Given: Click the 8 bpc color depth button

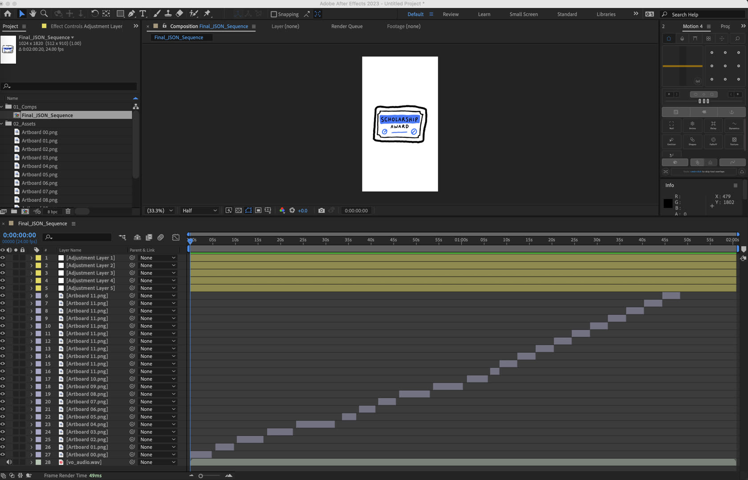Looking at the screenshot, I should pyautogui.click(x=53, y=212).
